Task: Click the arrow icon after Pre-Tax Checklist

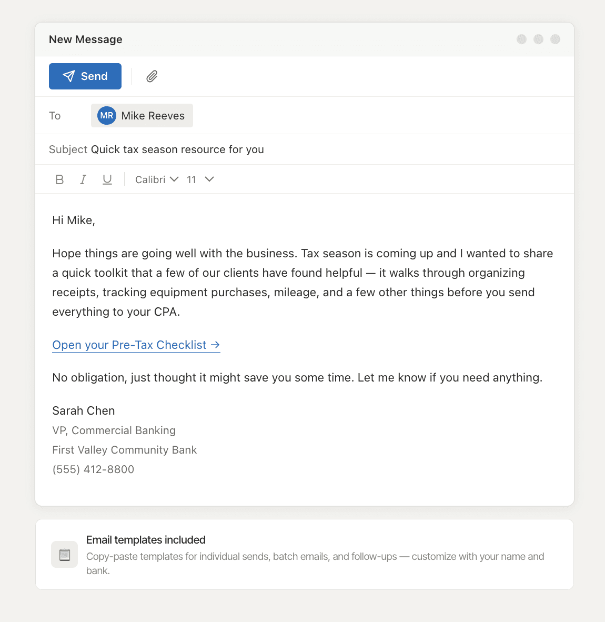Action: click(215, 345)
